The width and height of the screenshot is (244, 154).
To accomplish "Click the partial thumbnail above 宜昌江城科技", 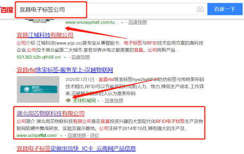I will [x=40, y=21].
